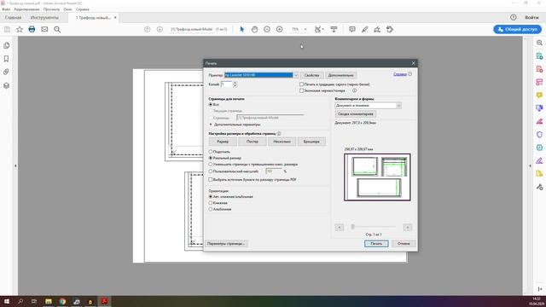Click the bookmark star icon in toolbar
Screen dimensions: 546x307
pyautogui.click(x=20, y=30)
